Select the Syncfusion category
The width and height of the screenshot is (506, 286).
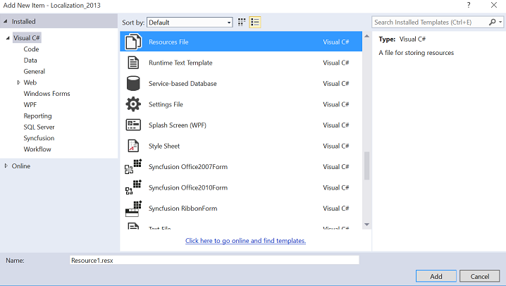[39, 138]
